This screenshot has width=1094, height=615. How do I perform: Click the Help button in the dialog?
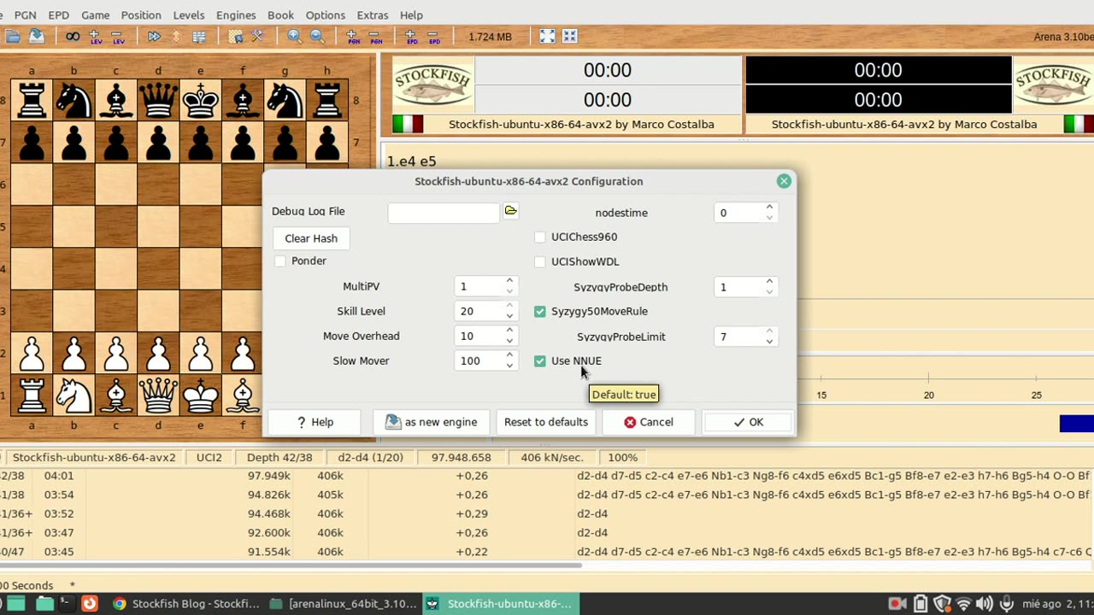click(x=315, y=422)
